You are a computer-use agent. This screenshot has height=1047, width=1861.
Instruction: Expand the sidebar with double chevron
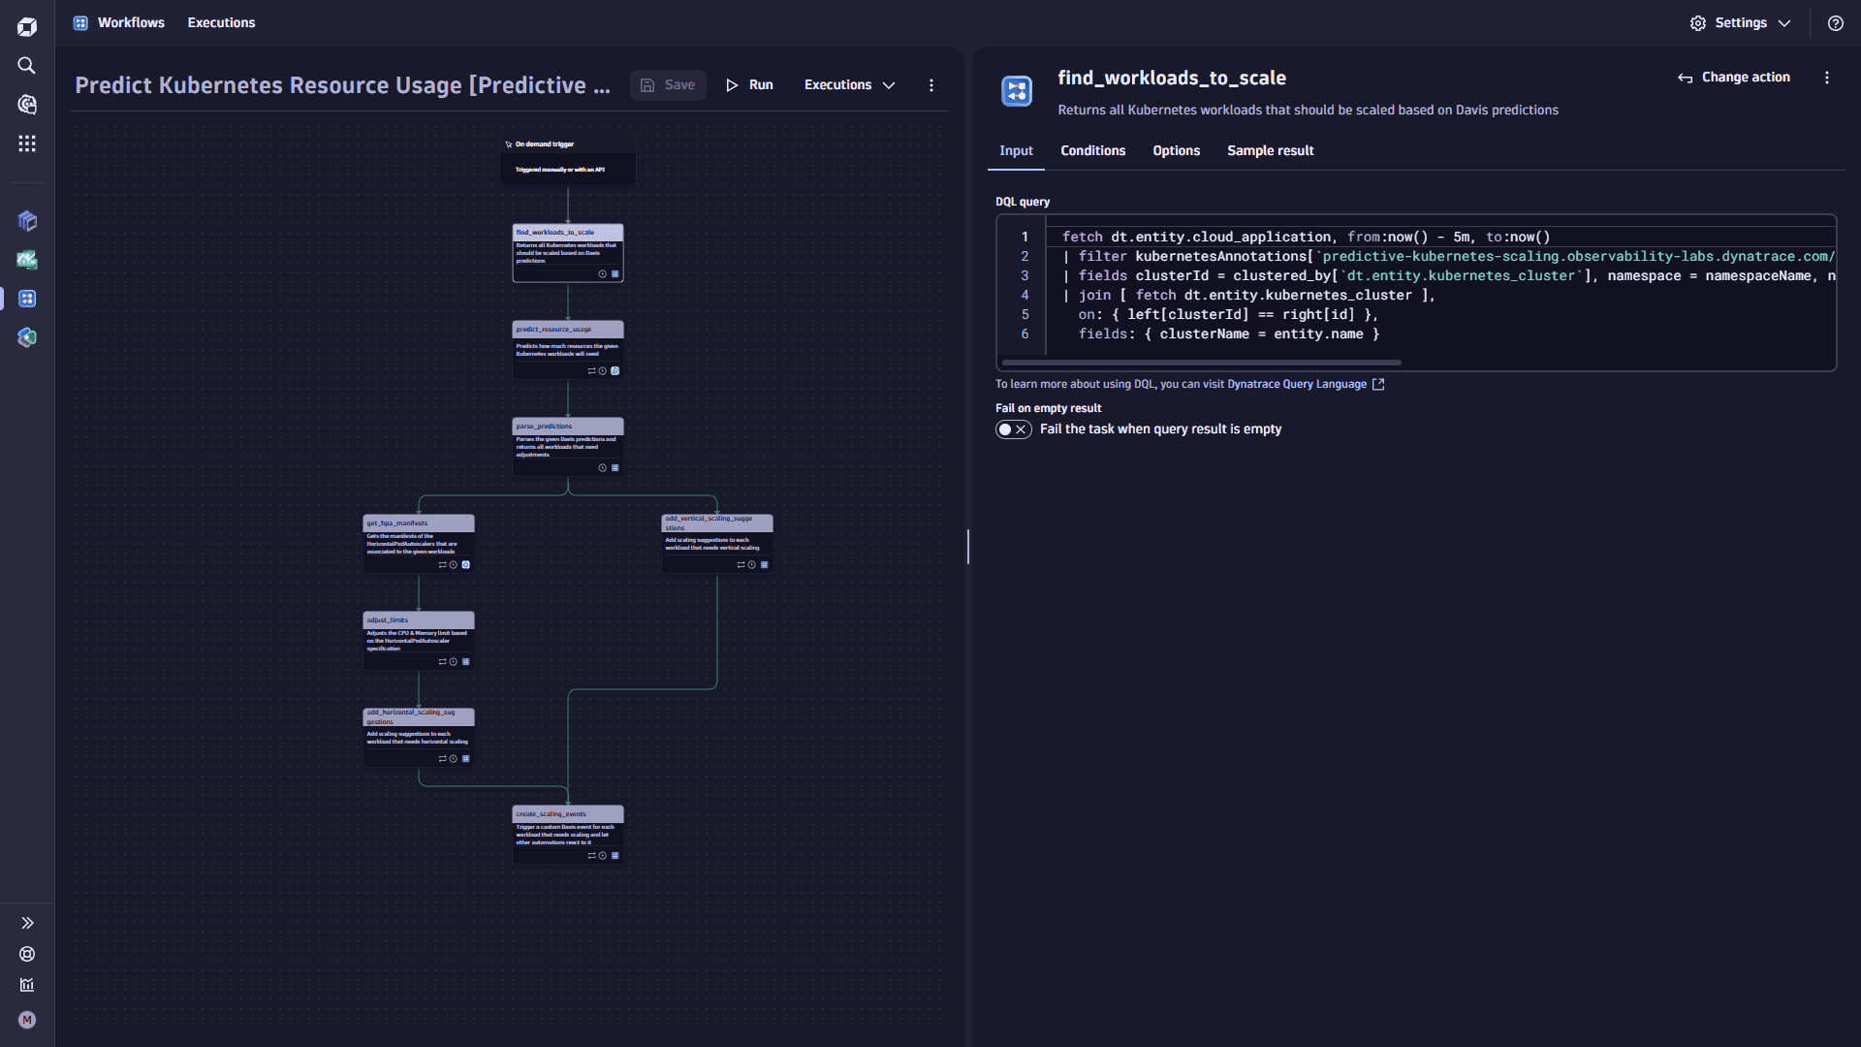tap(27, 923)
